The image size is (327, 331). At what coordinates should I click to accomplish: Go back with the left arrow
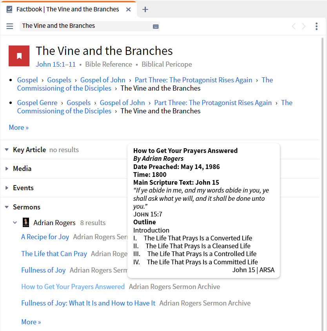tap(293, 26)
